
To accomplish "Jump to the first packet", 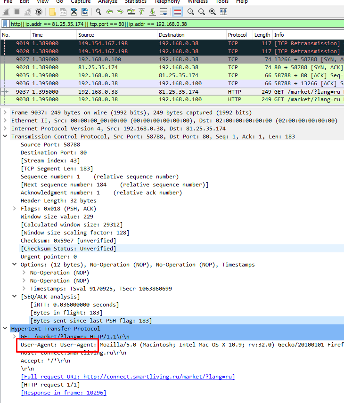I will tap(142, 12).
